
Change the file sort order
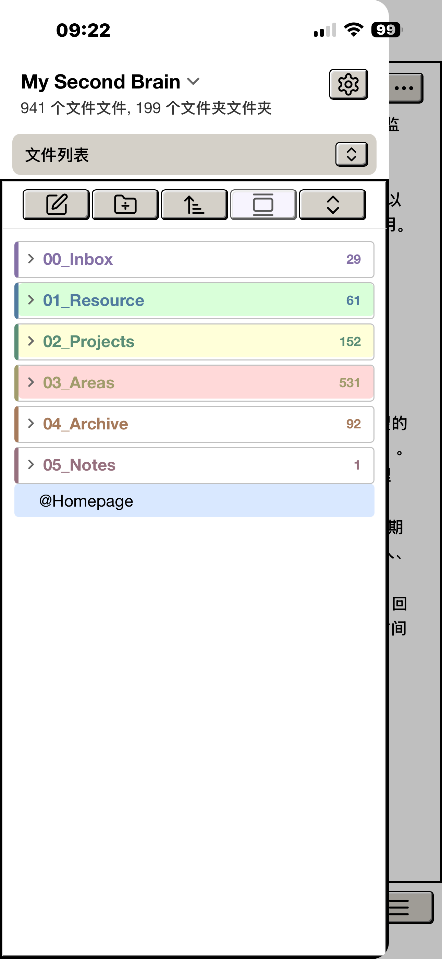pyautogui.click(x=194, y=204)
